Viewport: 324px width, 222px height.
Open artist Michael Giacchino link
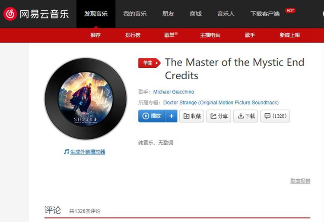pos(174,92)
